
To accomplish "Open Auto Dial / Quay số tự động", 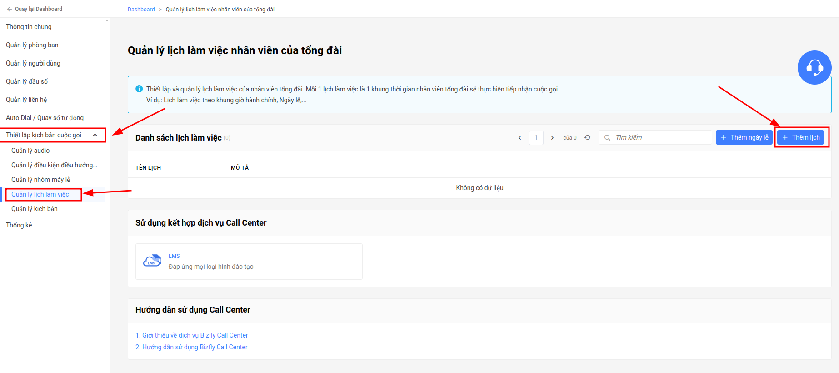I will click(45, 118).
